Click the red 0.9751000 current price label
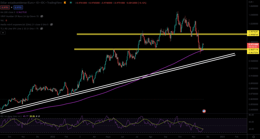 click(253, 44)
